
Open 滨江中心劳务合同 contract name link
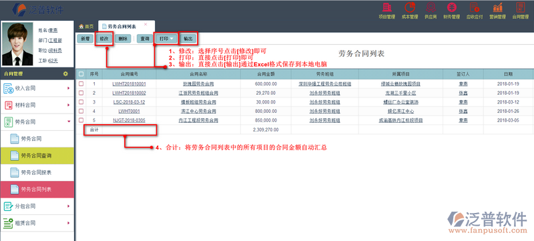coord(198,111)
